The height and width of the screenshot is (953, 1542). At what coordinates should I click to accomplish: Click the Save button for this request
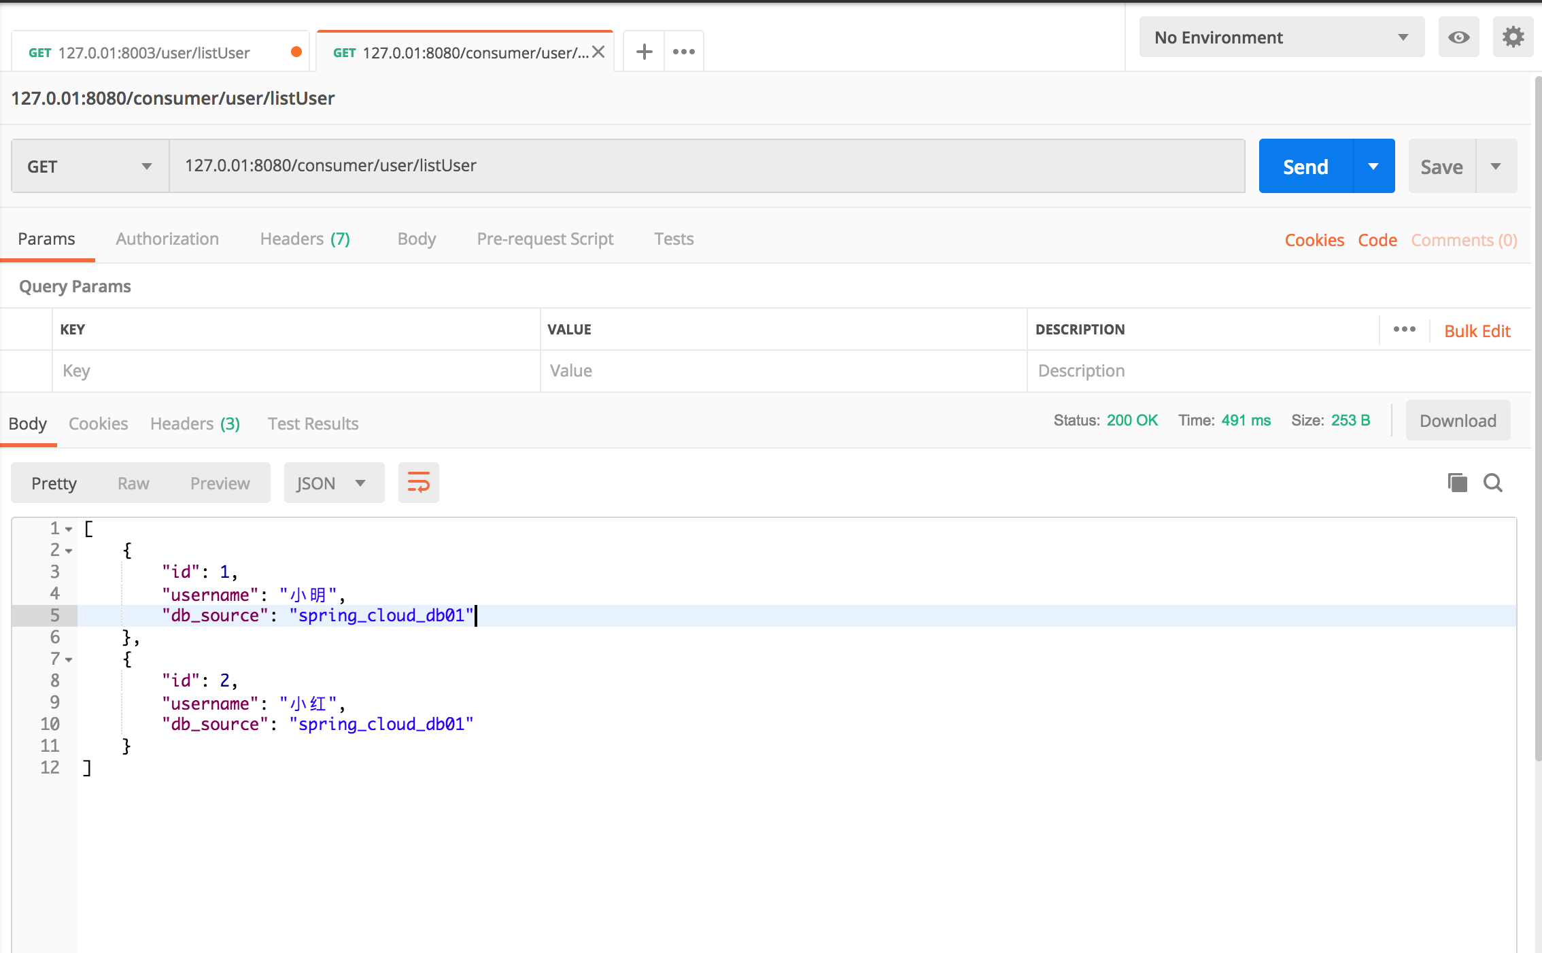[x=1443, y=165]
